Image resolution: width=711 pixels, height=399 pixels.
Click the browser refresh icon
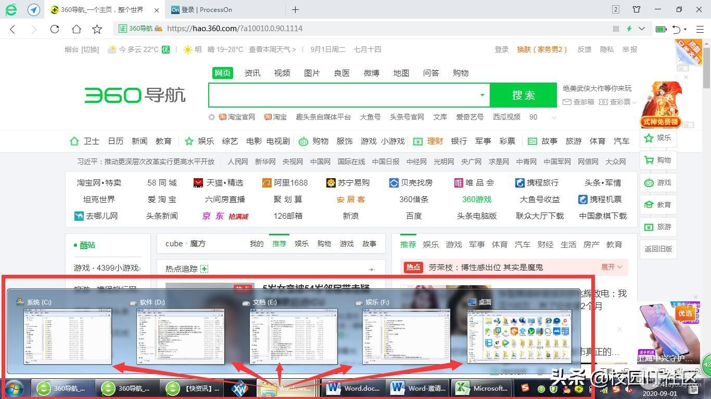point(55,29)
